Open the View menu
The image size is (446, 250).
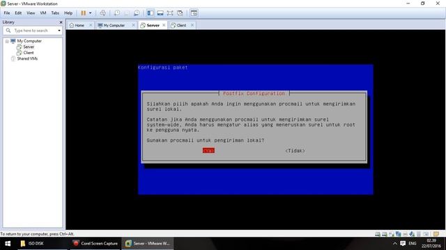[x=31, y=13]
